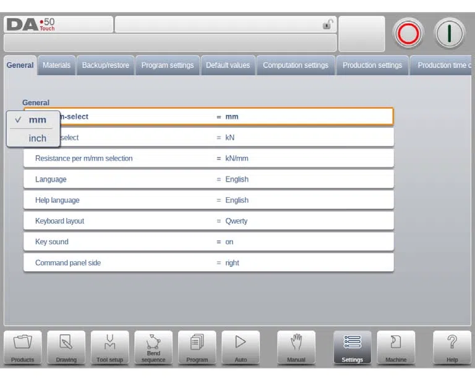Switch to the Computation settings tab
This screenshot has width=475, height=380.
[x=296, y=65]
